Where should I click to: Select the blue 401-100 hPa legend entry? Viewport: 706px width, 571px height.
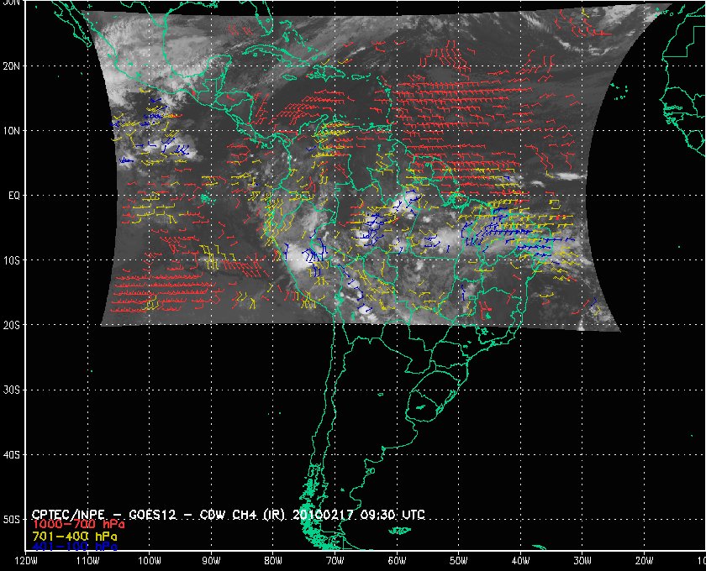(74, 547)
